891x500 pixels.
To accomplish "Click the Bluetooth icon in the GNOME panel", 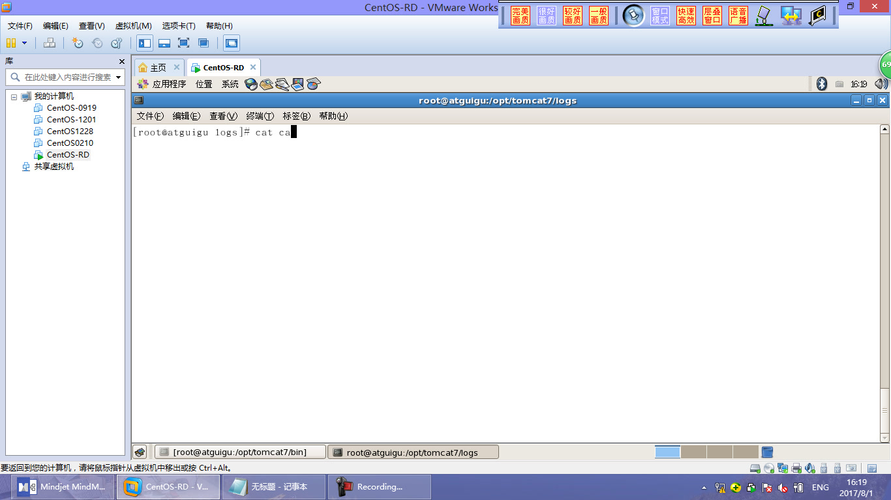I will click(x=822, y=83).
